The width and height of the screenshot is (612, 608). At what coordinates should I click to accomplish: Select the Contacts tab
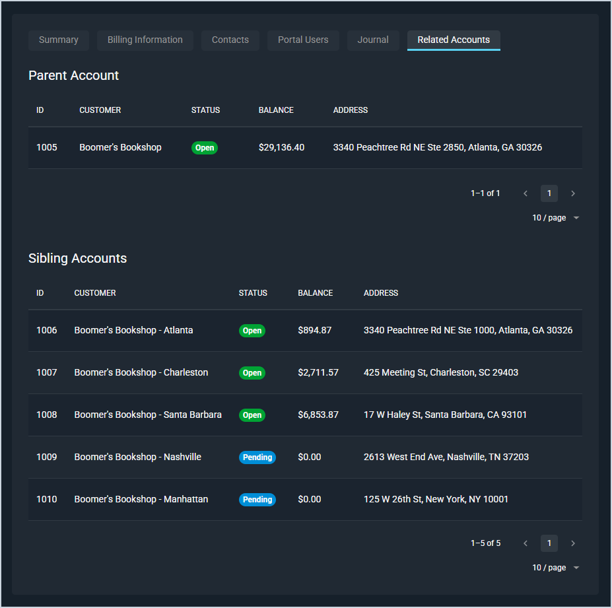[230, 40]
